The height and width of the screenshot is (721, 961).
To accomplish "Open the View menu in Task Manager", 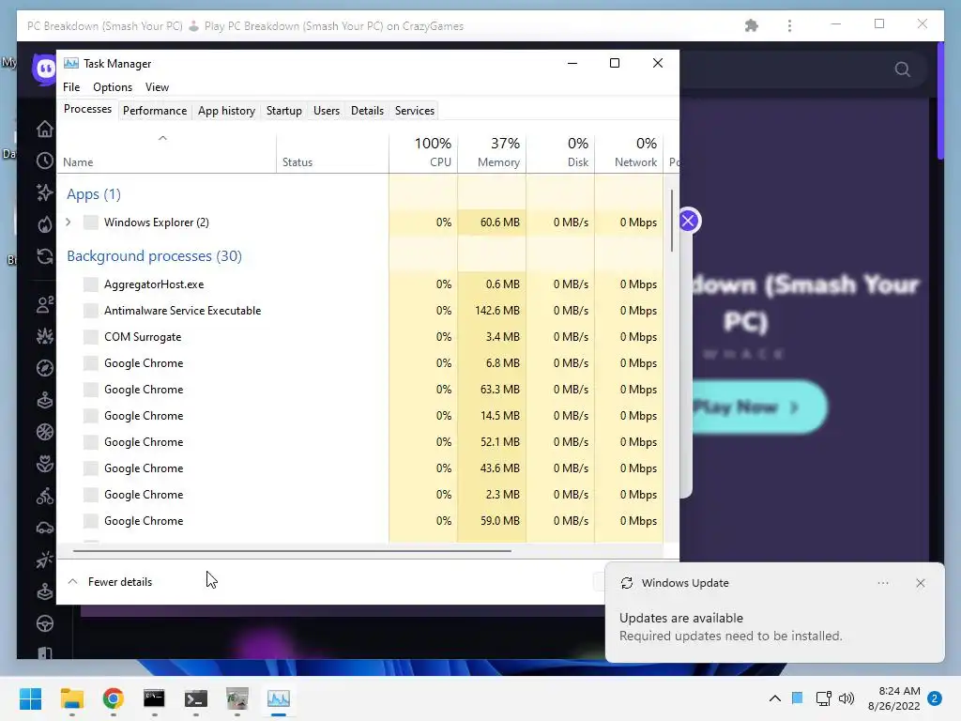I will tap(157, 87).
